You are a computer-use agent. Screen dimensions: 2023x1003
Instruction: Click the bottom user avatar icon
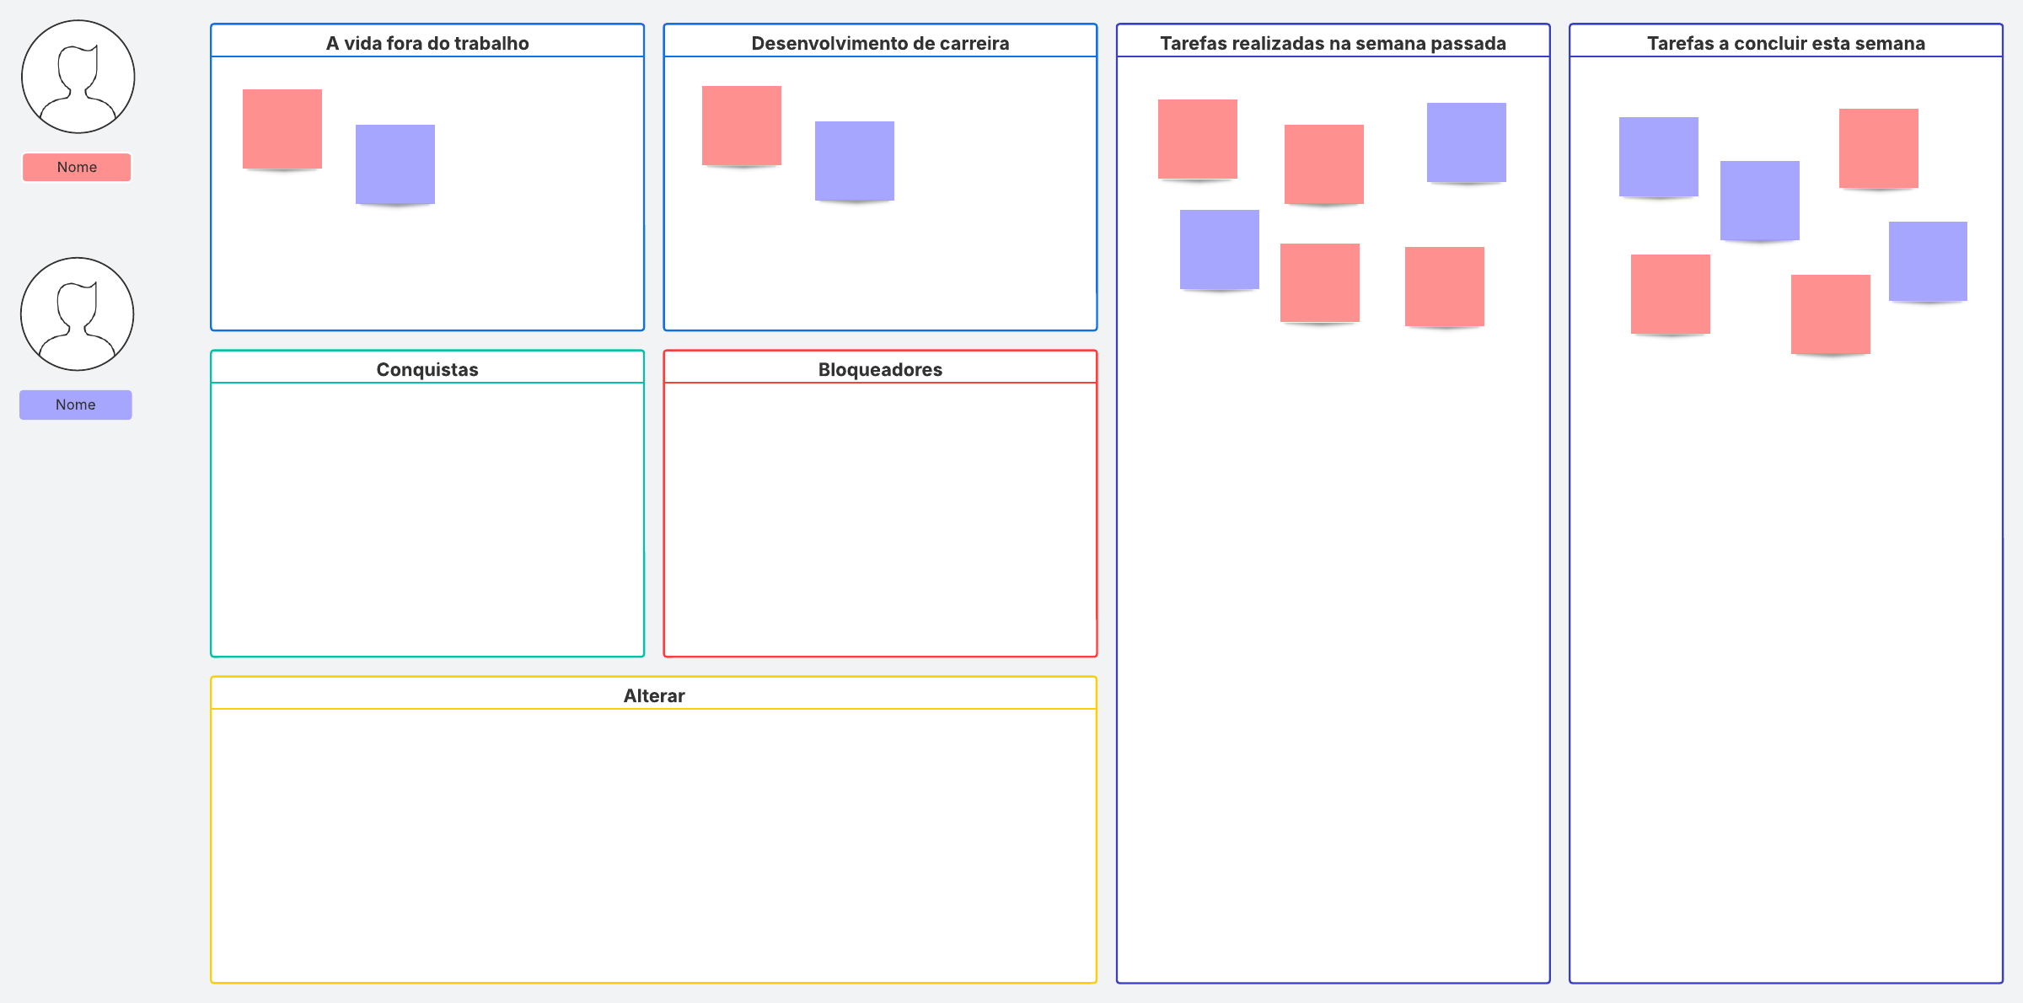pyautogui.click(x=78, y=314)
